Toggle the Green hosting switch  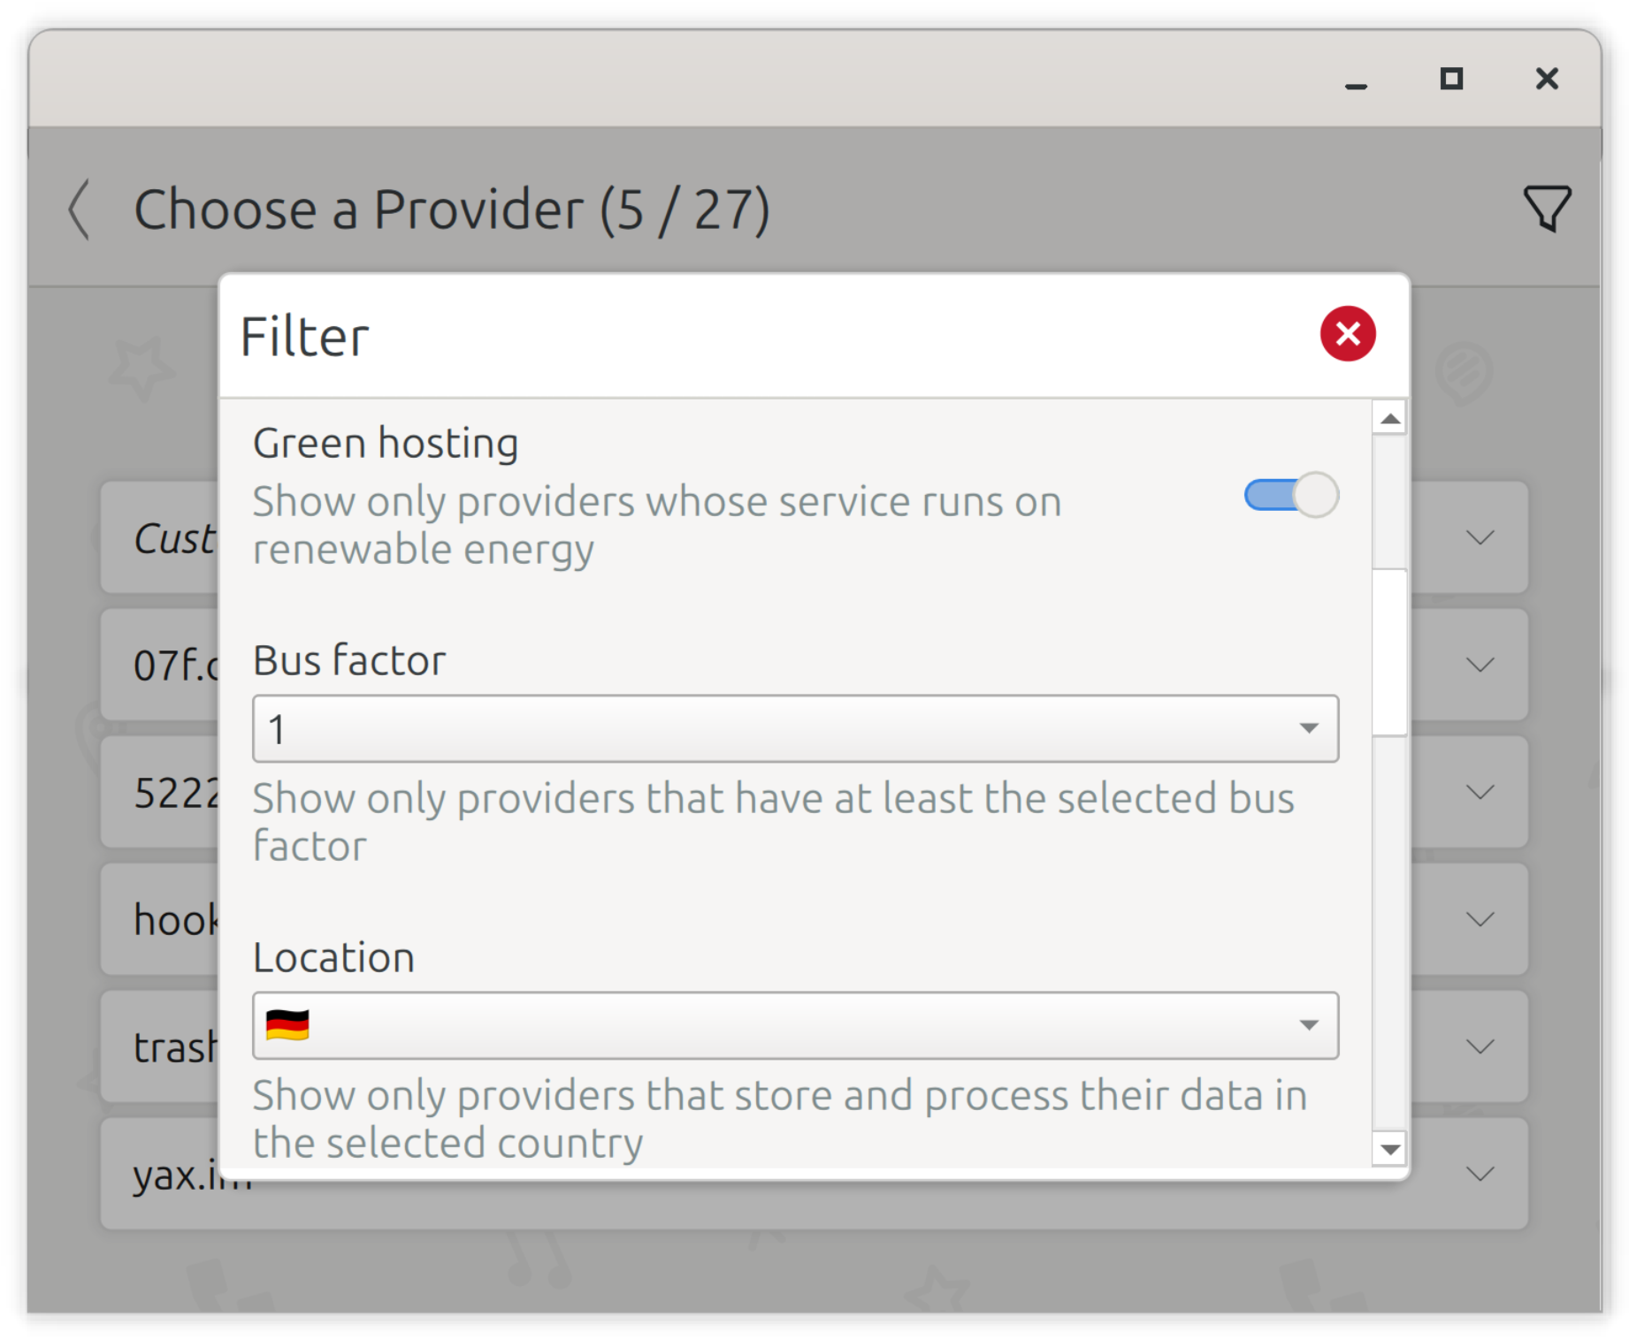tap(1290, 495)
